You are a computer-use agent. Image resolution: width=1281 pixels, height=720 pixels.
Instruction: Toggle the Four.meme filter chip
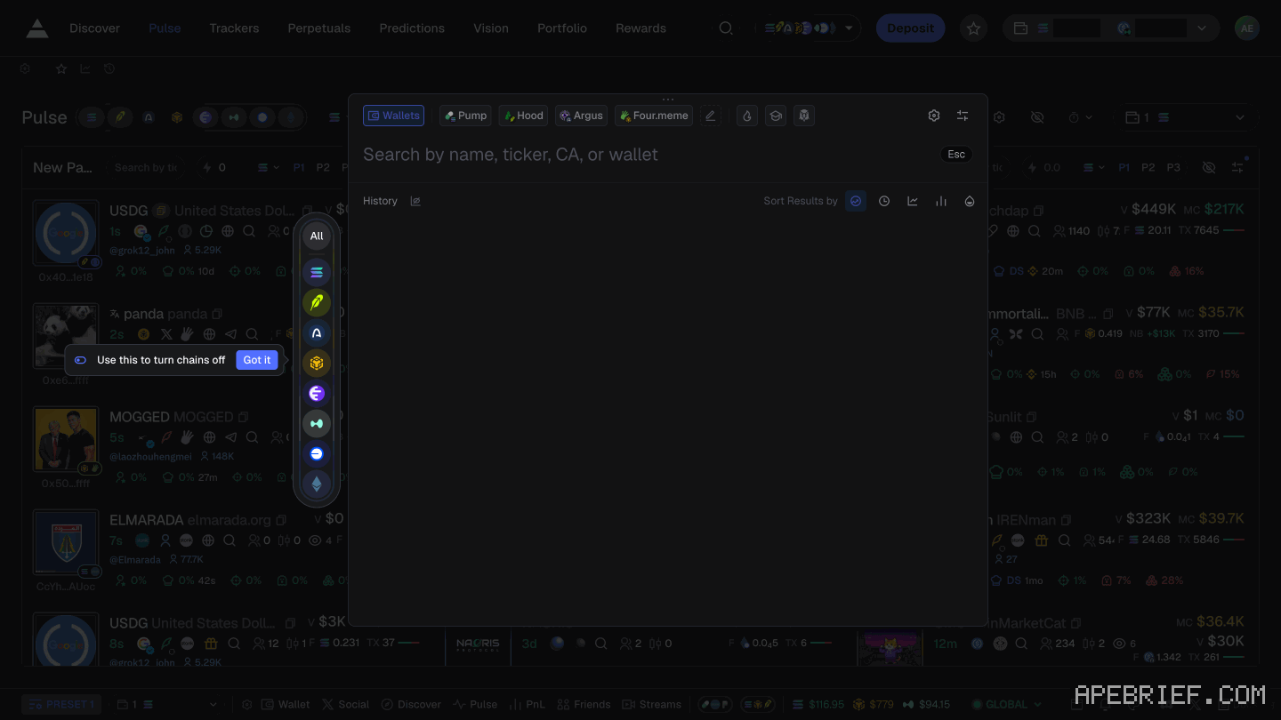click(x=654, y=116)
